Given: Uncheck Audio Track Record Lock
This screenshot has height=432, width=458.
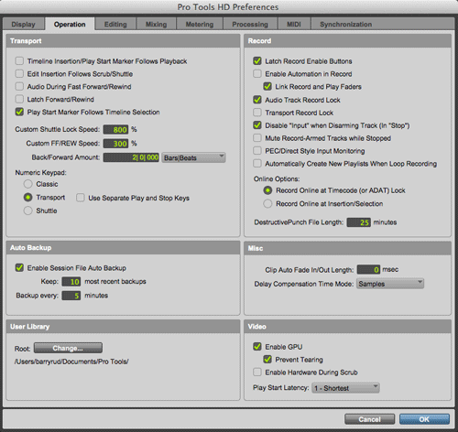Looking at the screenshot, I should pos(257,100).
